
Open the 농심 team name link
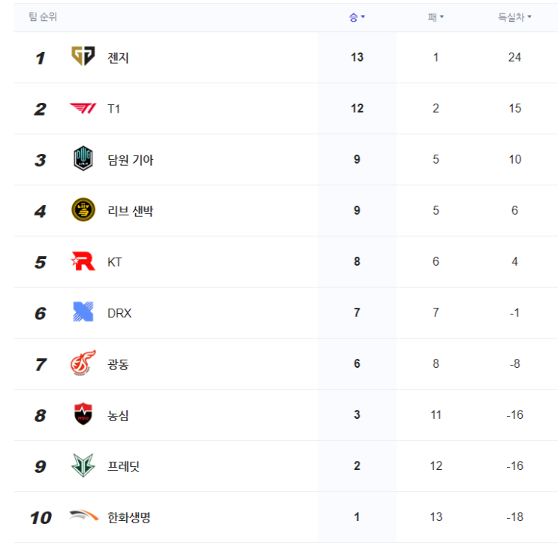tap(119, 415)
